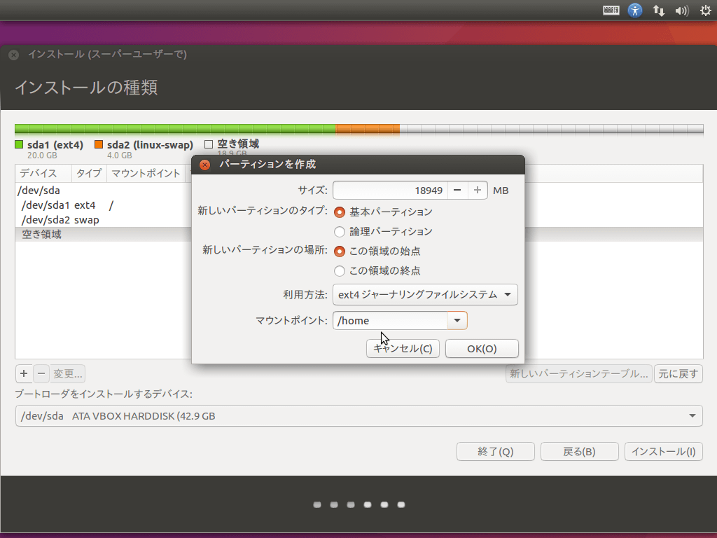Confirm the partition with OK(O)

482,348
